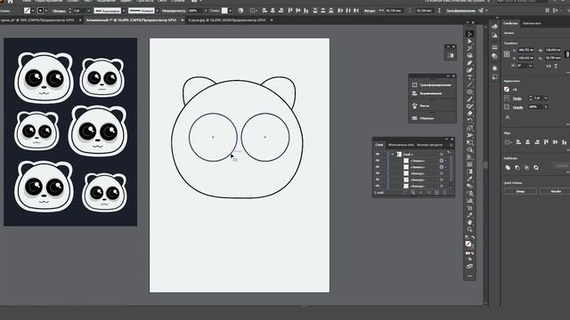Select the Ellipse tool
This screenshot has width=570, height=320.
tap(469, 92)
